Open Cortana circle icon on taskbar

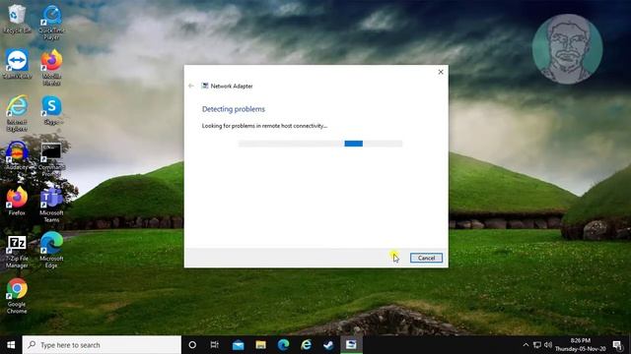pos(192,345)
